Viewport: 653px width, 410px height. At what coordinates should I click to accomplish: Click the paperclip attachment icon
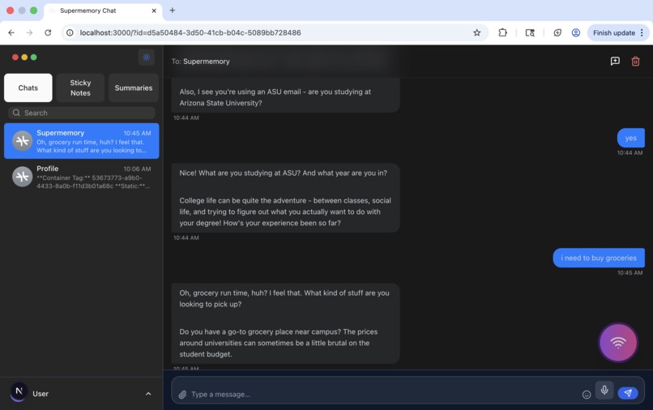[x=182, y=394]
